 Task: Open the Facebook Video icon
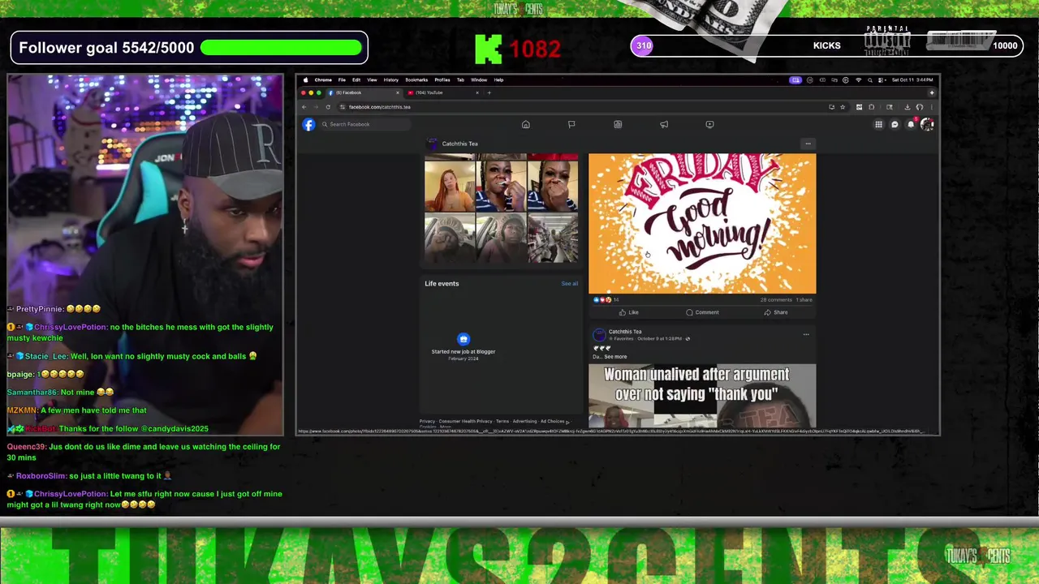click(709, 124)
